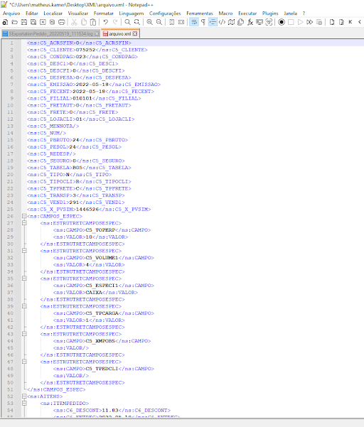This screenshot has width=364, height=427.
Task: Zoom in using the toolbar icon
Action: (149, 22)
